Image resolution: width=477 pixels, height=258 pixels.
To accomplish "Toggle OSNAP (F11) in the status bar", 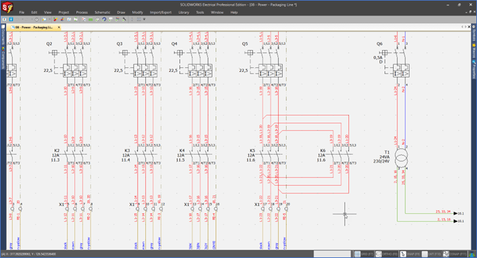I will pyautogui.click(x=455, y=254).
